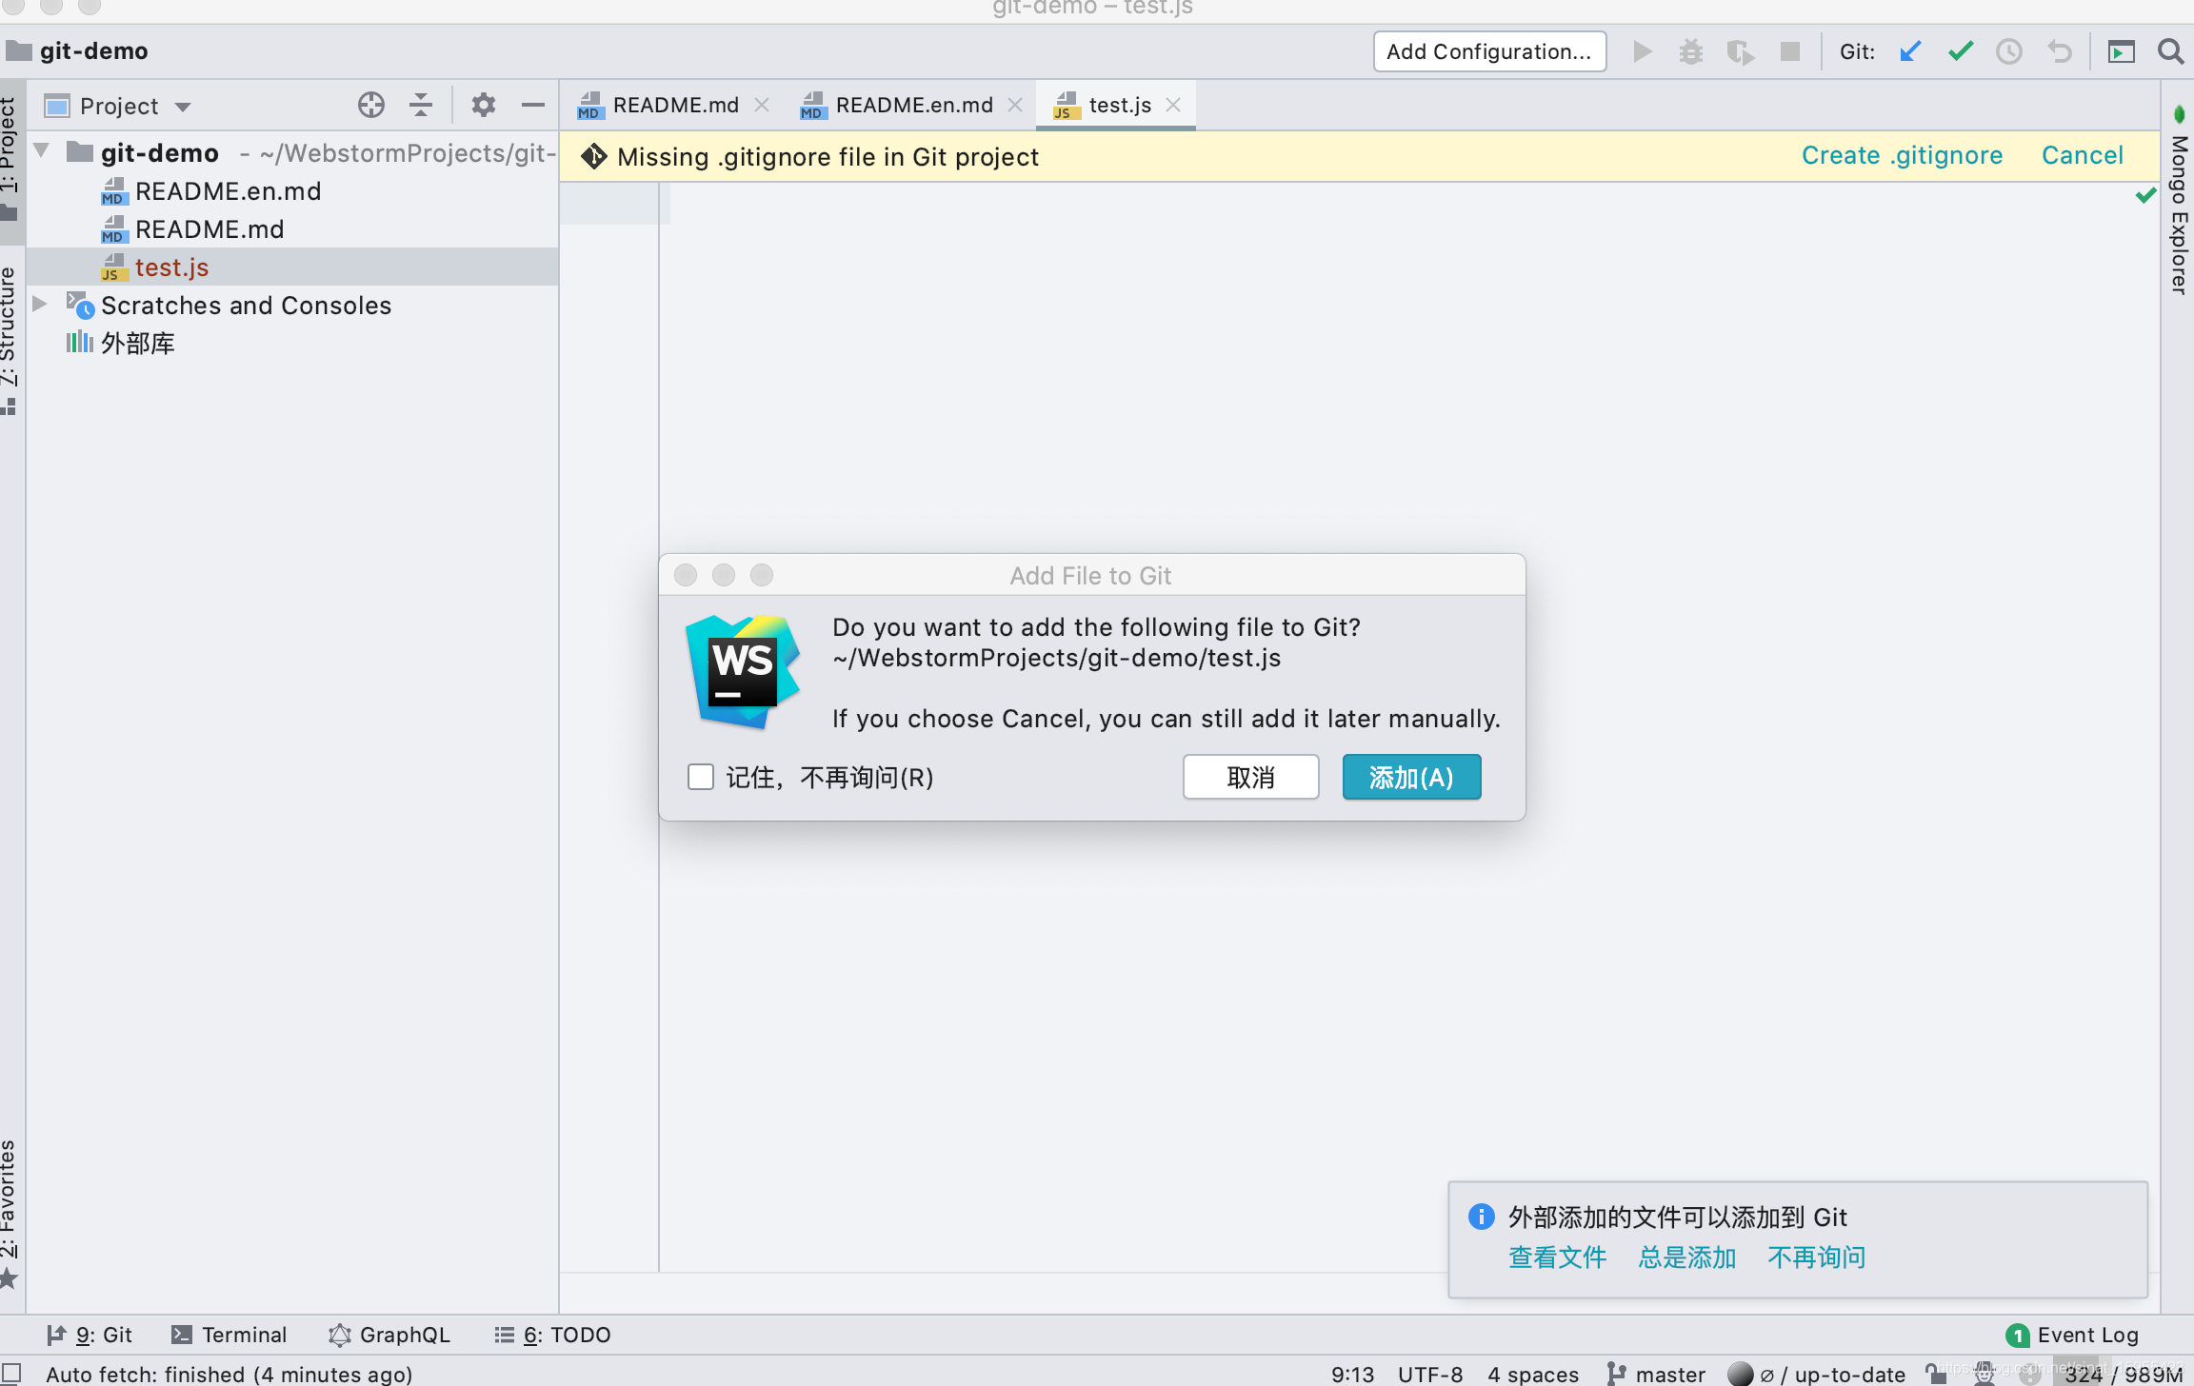Close the test.js tab
2194x1386 pixels.
pos(1173,105)
